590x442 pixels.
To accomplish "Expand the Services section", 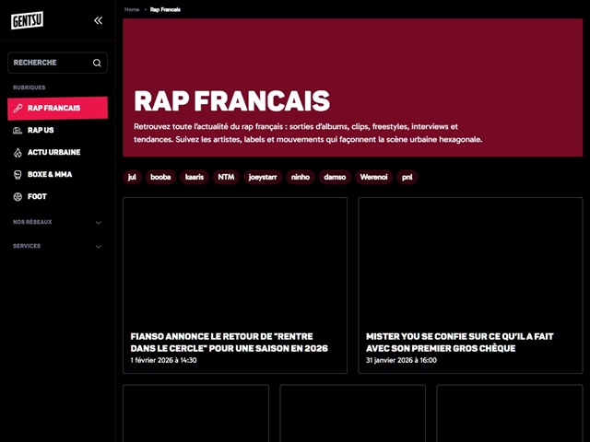I will point(57,246).
